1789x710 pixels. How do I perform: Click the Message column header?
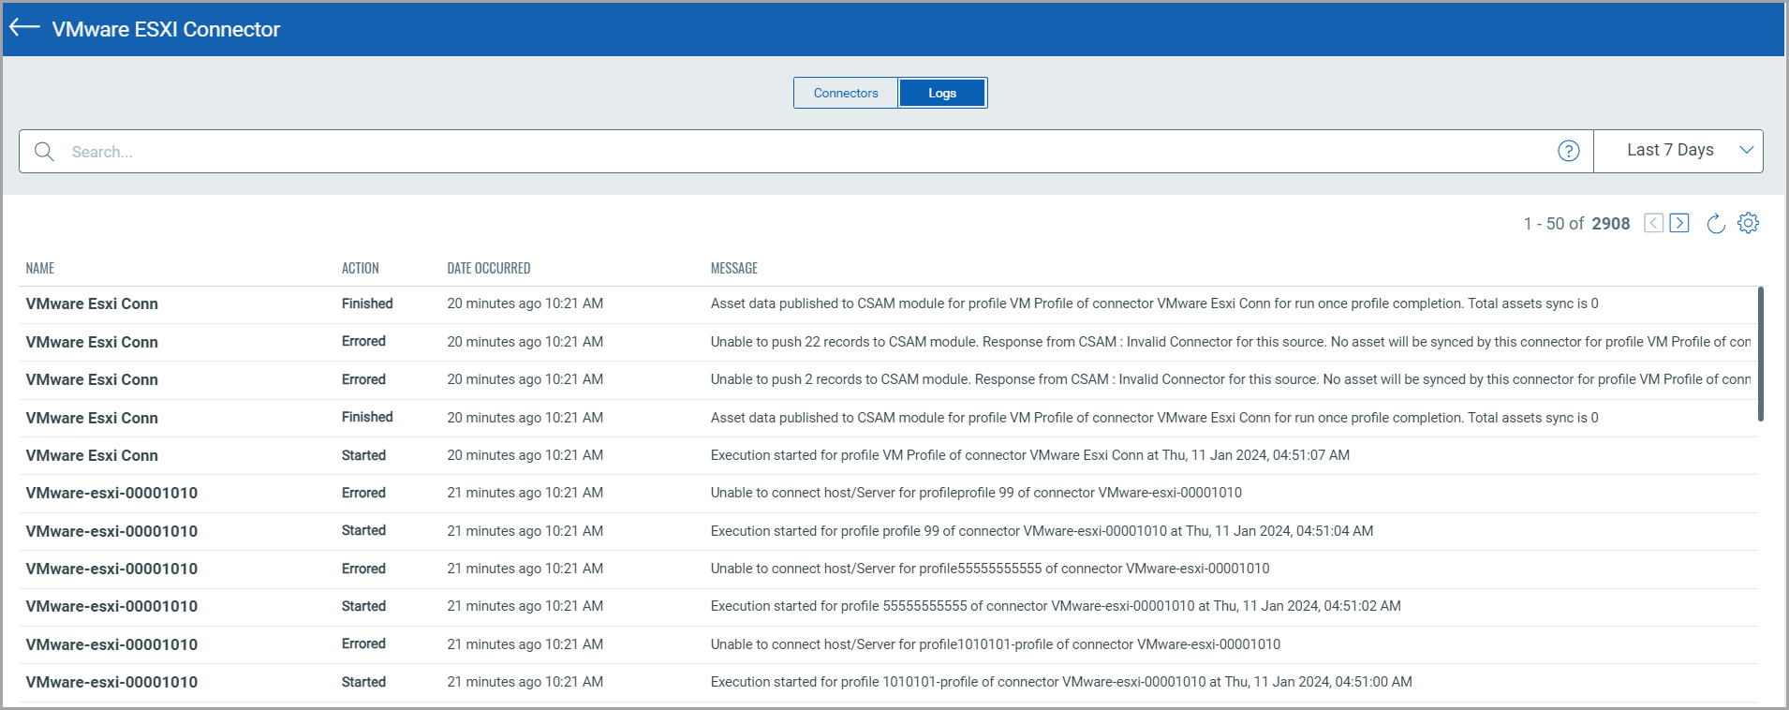click(733, 268)
